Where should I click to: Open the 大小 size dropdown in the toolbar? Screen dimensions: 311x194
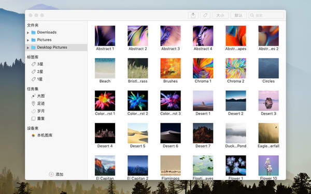pos(220,15)
